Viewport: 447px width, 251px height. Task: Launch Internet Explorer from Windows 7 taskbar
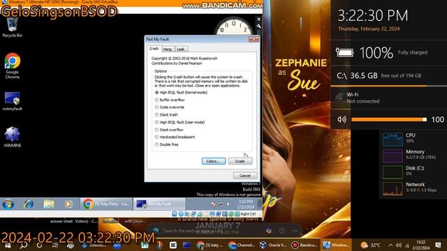pyautogui.click(x=29, y=204)
